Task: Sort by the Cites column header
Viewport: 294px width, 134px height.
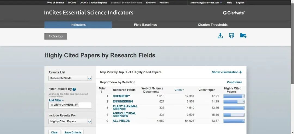Action: (x=179, y=90)
